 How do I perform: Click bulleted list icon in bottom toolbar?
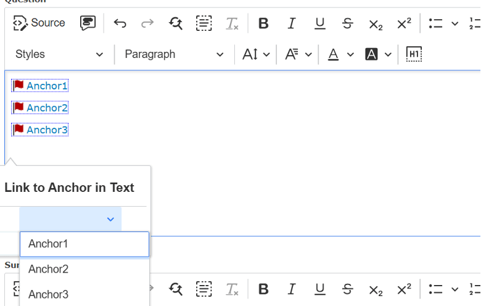point(435,289)
